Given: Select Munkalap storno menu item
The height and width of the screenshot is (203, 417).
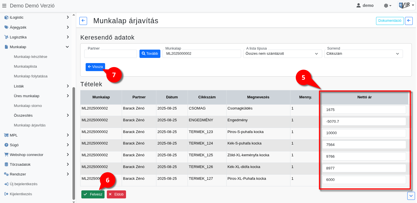Looking at the screenshot, I should coord(28,106).
